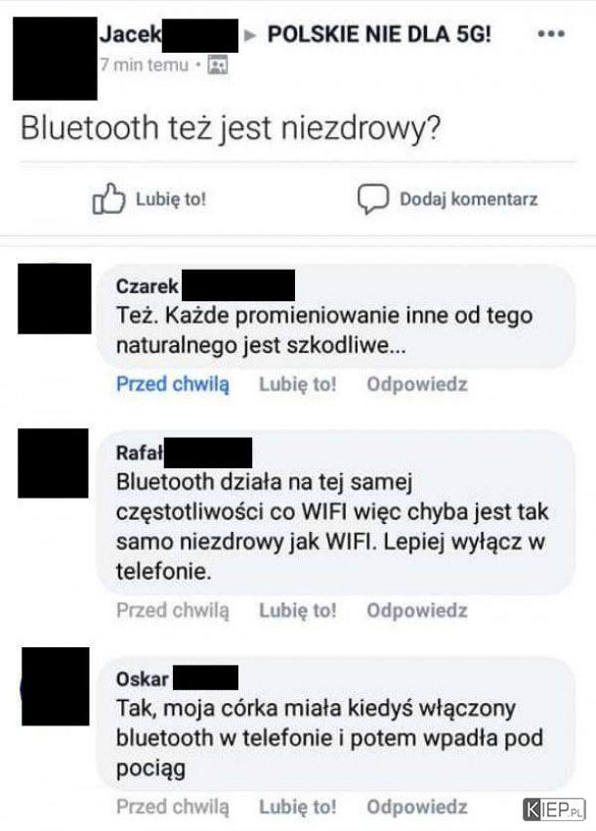596x831 pixels.
Task: Reply to Rafał's comment via Odpowiedz
Action: 417,610
